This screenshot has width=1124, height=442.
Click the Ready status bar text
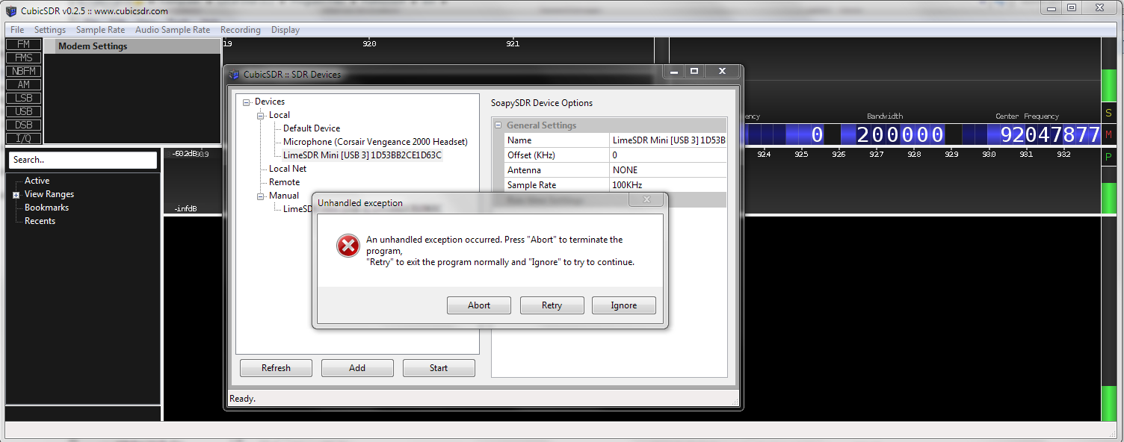[x=243, y=399]
